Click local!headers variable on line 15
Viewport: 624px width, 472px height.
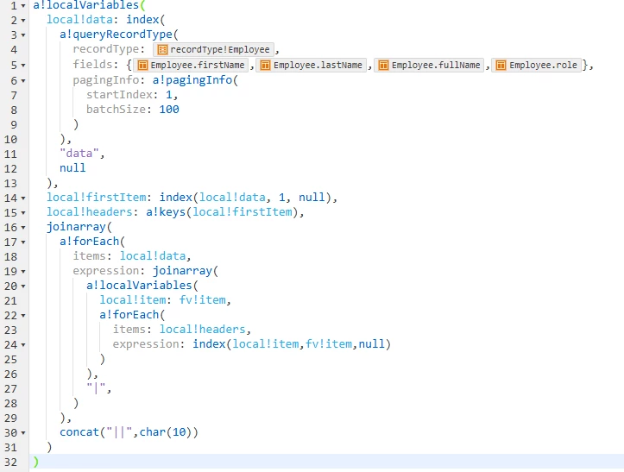click(90, 211)
